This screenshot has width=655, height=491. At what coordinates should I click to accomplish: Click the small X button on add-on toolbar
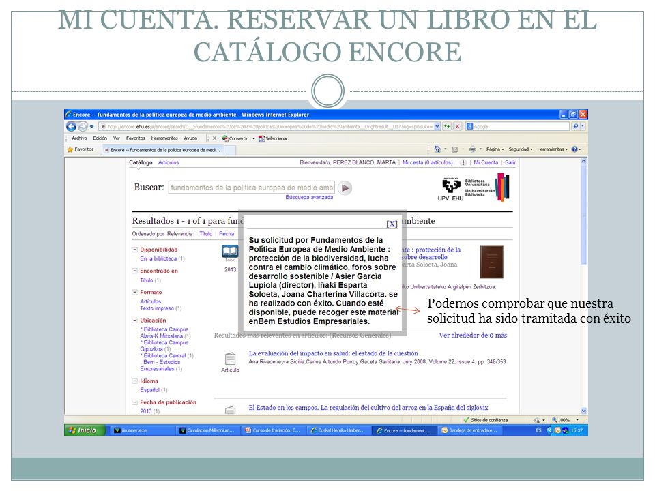214,138
